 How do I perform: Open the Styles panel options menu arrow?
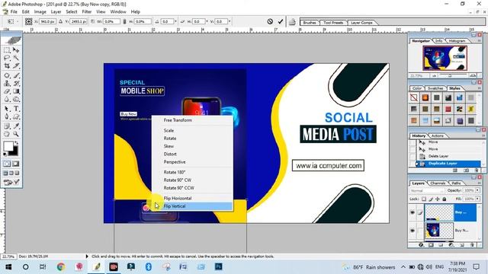click(x=480, y=88)
